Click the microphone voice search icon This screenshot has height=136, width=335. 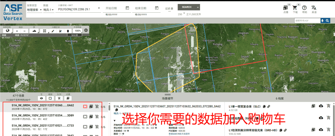[322, 21]
